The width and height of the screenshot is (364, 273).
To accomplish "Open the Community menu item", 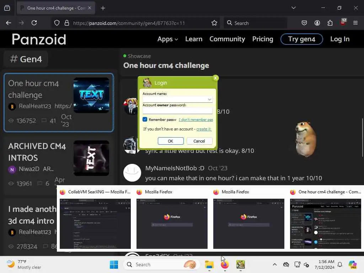I will (x=227, y=39).
